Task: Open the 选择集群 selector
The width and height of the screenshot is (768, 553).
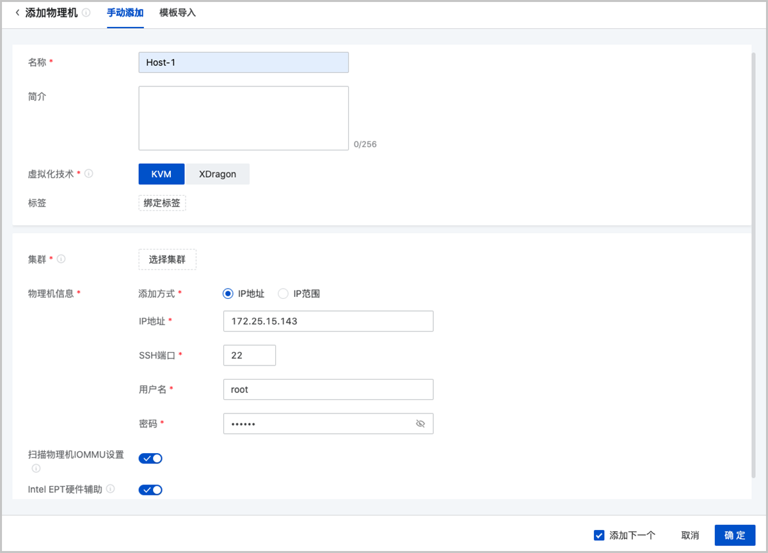Action: click(167, 259)
